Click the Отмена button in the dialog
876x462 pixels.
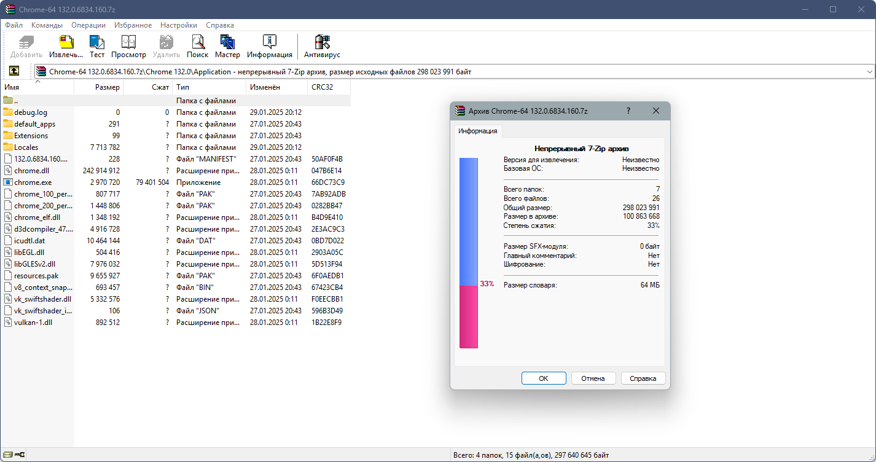coord(593,378)
